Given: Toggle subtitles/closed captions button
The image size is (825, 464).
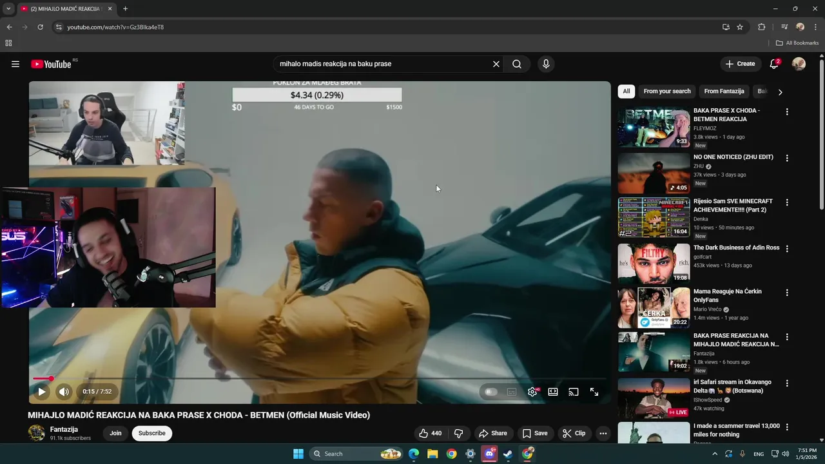Looking at the screenshot, I should 512,392.
